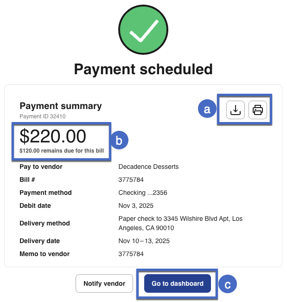Click the Payment scheduled heading
This screenshot has width=287, height=302.
(x=143, y=69)
